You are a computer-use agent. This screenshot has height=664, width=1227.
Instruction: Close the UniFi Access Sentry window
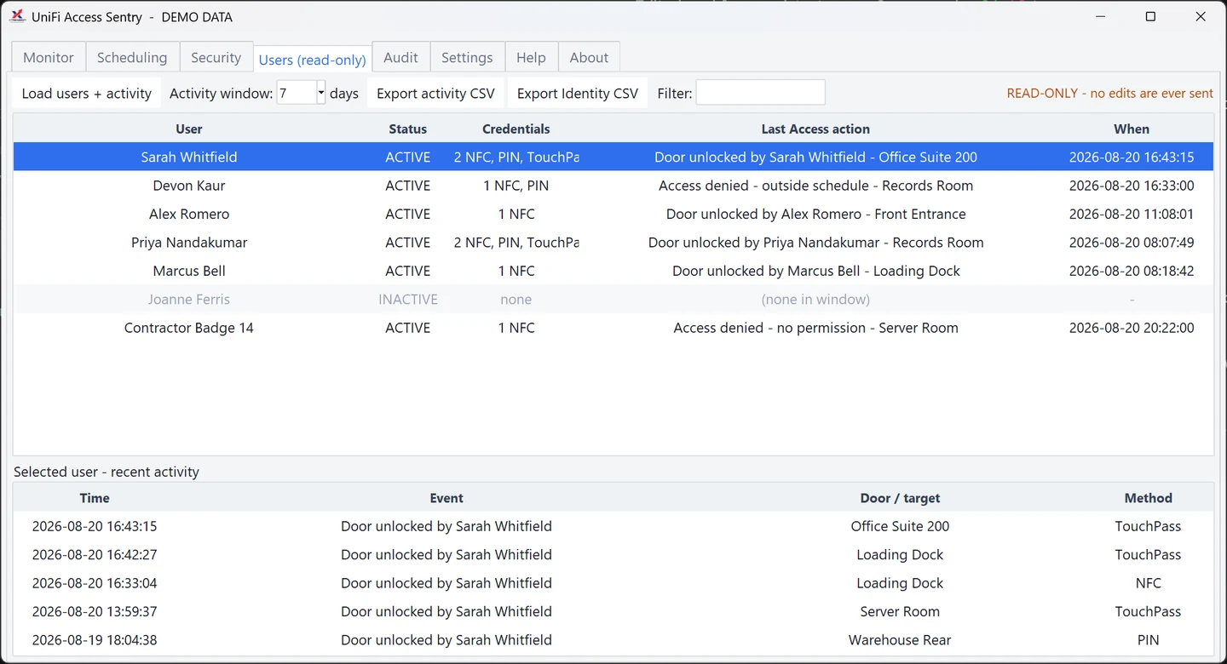point(1201,17)
